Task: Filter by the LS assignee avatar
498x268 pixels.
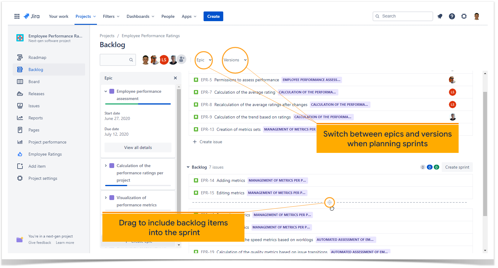Action: click(x=164, y=60)
